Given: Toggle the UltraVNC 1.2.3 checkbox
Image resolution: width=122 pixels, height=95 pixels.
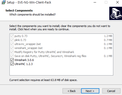Looking at the screenshot, I should tap(12, 64).
